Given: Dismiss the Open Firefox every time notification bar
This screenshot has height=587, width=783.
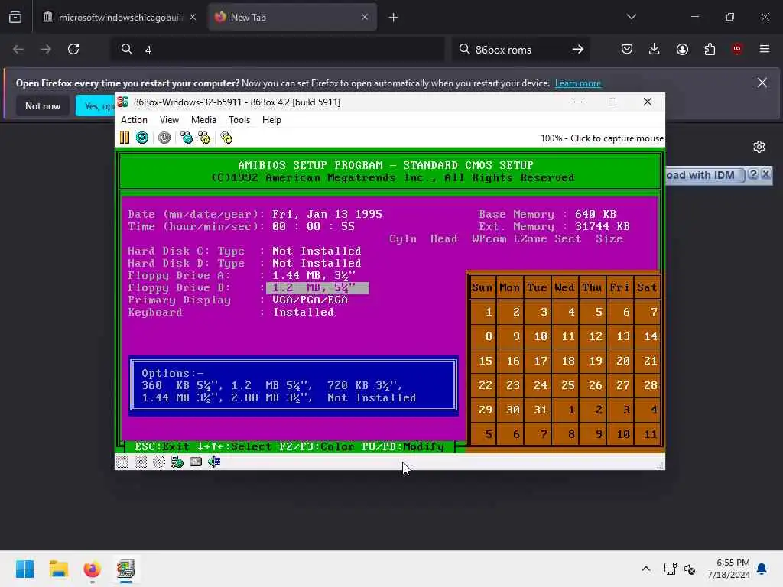Looking at the screenshot, I should 762,83.
